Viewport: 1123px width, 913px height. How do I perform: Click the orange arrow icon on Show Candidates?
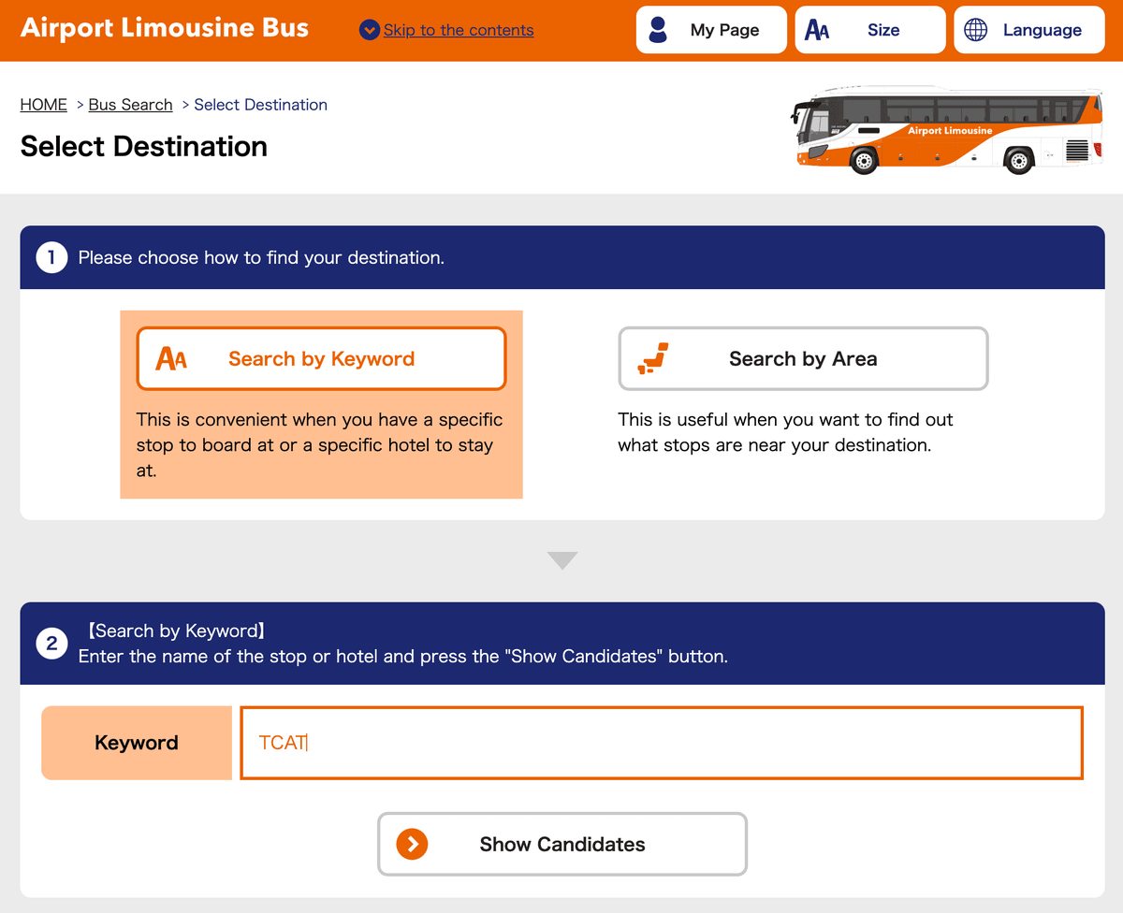pyautogui.click(x=412, y=844)
